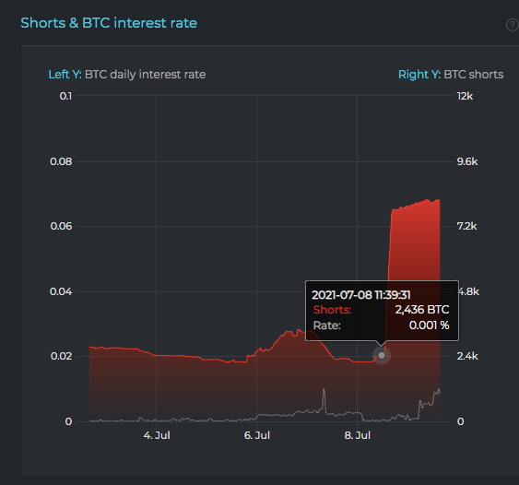Open the help question mark icon

point(513,25)
